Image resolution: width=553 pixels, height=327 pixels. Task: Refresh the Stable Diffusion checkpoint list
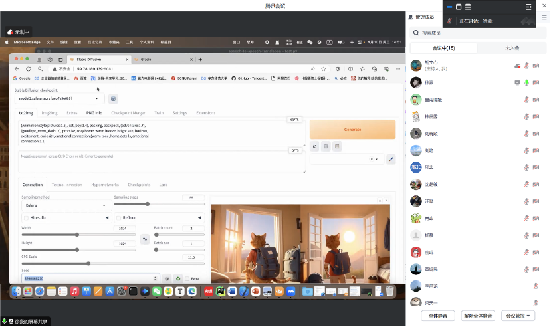[113, 99]
